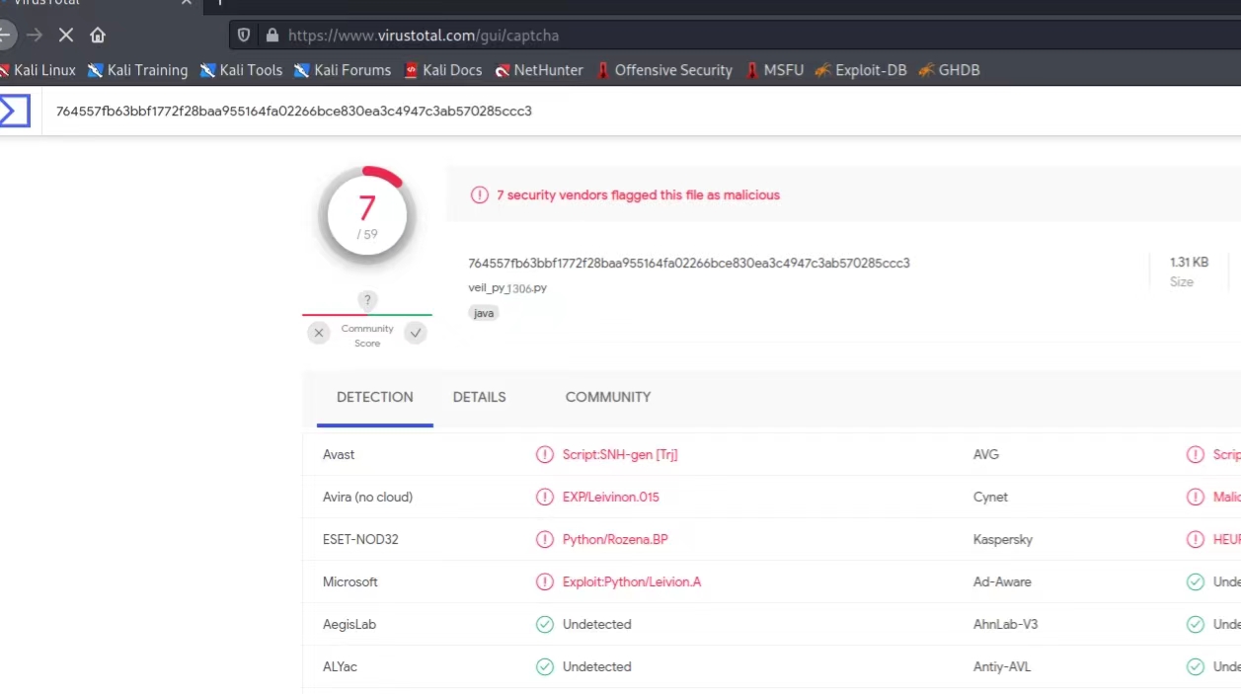Open Kali Forums bookmark
The image size is (1241, 694).
point(343,70)
